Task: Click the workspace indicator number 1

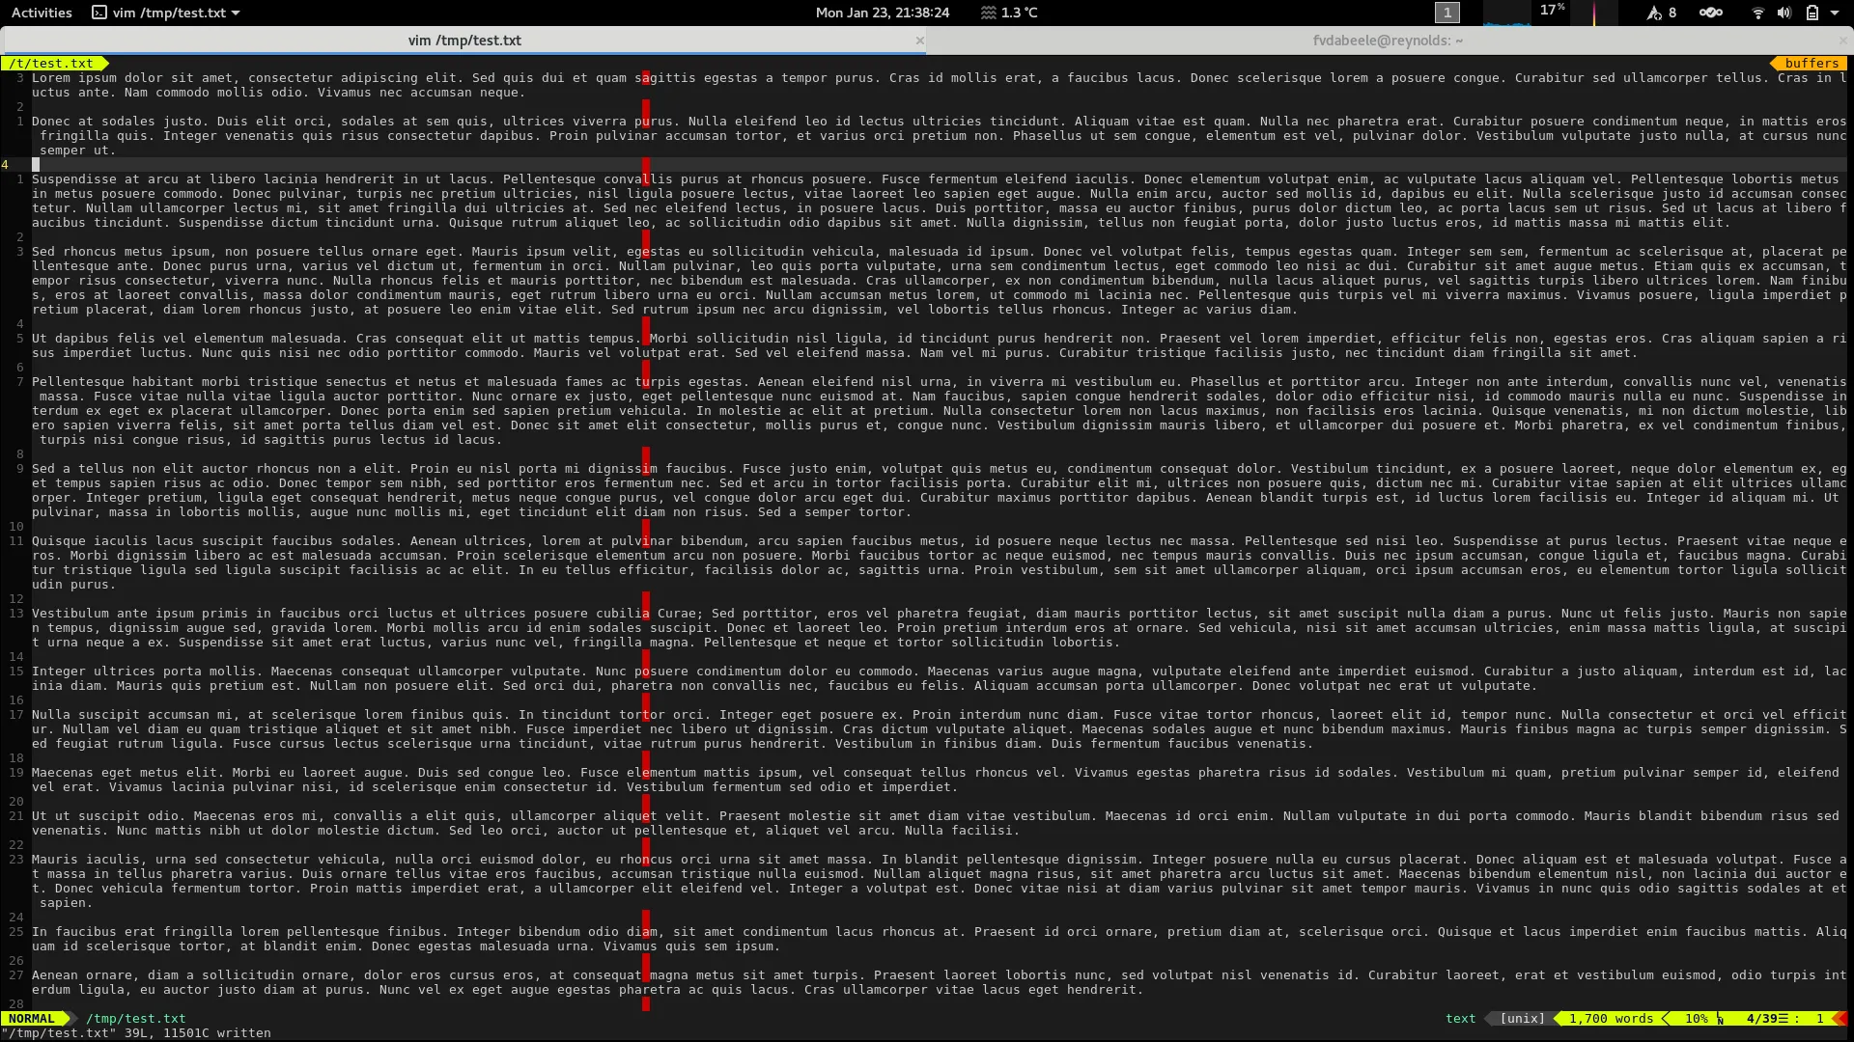Action: coord(1447,13)
